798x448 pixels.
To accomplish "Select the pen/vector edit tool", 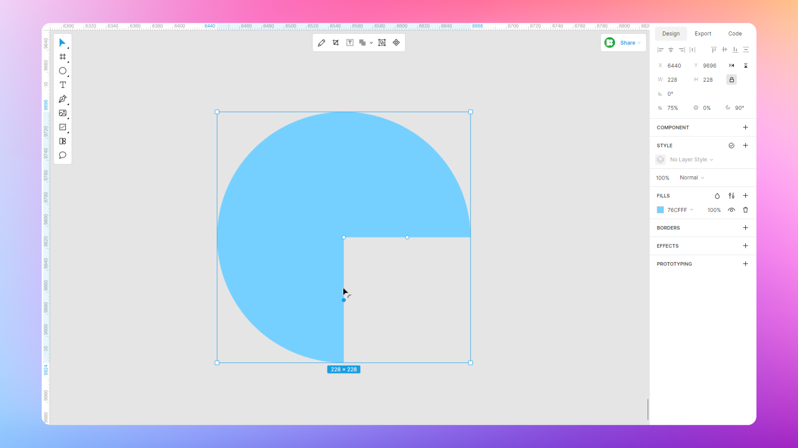I will (x=62, y=99).
